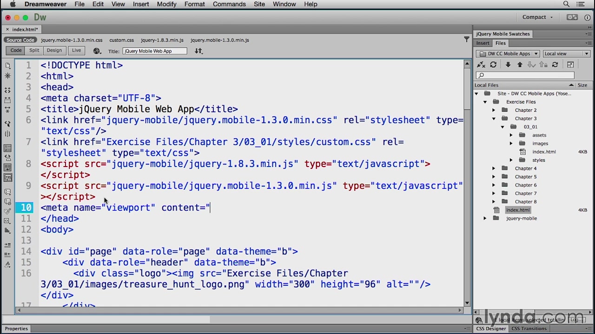
Task: Open the custom.css related file
Action: [x=121, y=40]
